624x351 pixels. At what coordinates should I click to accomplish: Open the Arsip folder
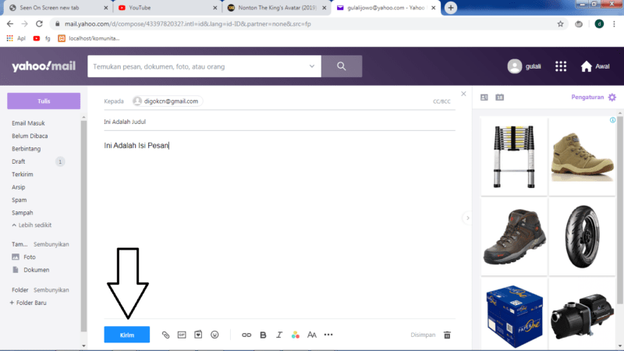tap(18, 187)
